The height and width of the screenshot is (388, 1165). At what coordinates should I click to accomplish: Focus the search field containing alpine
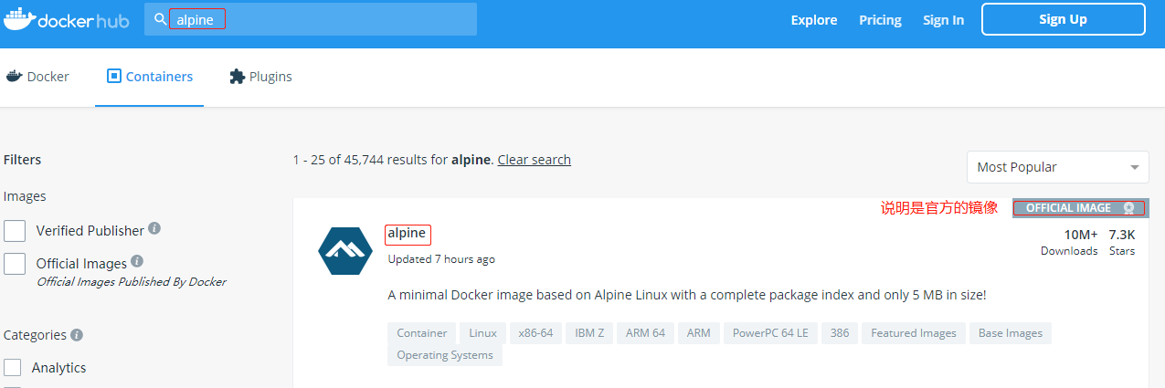[320, 19]
